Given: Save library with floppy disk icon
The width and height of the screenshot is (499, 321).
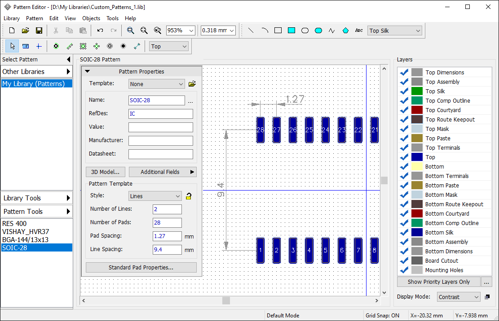Looking at the screenshot, I should pyautogui.click(x=39, y=30).
